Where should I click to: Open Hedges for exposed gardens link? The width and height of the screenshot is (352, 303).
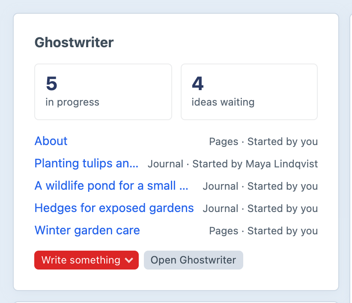pyautogui.click(x=114, y=208)
